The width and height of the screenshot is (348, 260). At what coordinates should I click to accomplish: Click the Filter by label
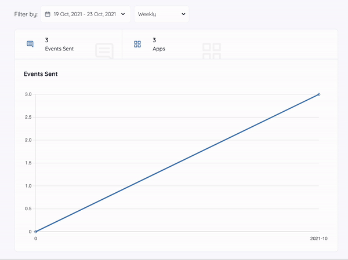[26, 14]
